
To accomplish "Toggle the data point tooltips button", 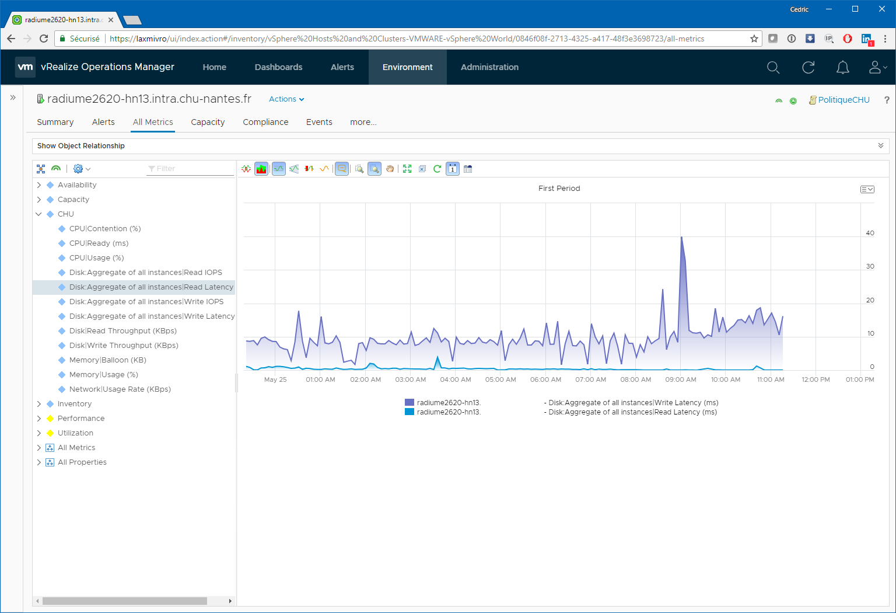I will click(342, 169).
